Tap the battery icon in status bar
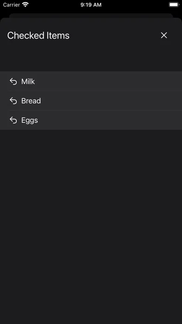 174,5
